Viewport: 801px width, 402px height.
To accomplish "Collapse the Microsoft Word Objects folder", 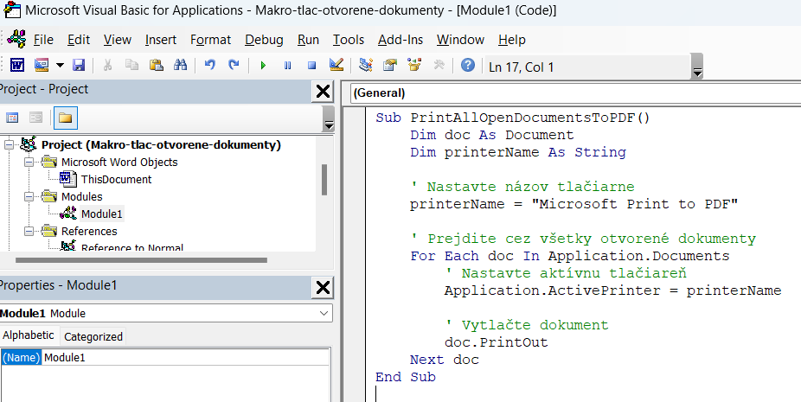I will coord(29,162).
